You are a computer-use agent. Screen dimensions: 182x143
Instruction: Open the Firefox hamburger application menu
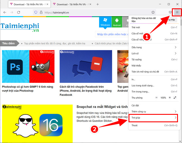[x=177, y=12]
